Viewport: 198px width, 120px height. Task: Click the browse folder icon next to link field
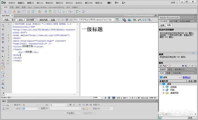click(87, 109)
